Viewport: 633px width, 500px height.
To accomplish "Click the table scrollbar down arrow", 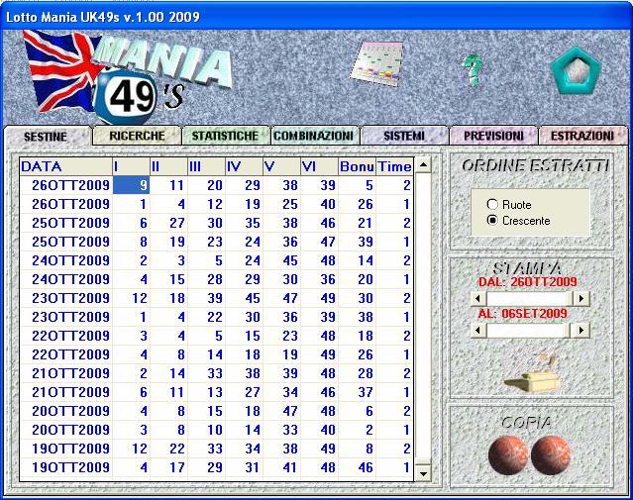I will (423, 473).
